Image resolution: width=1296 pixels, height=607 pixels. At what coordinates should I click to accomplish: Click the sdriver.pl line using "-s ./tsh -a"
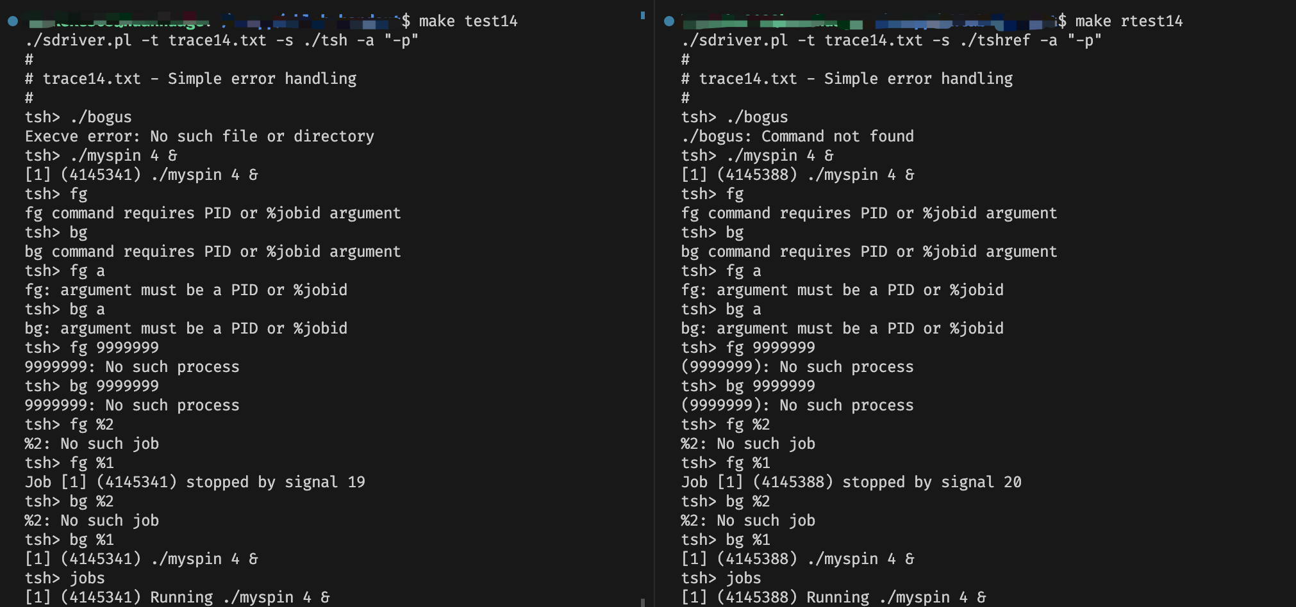(x=221, y=40)
